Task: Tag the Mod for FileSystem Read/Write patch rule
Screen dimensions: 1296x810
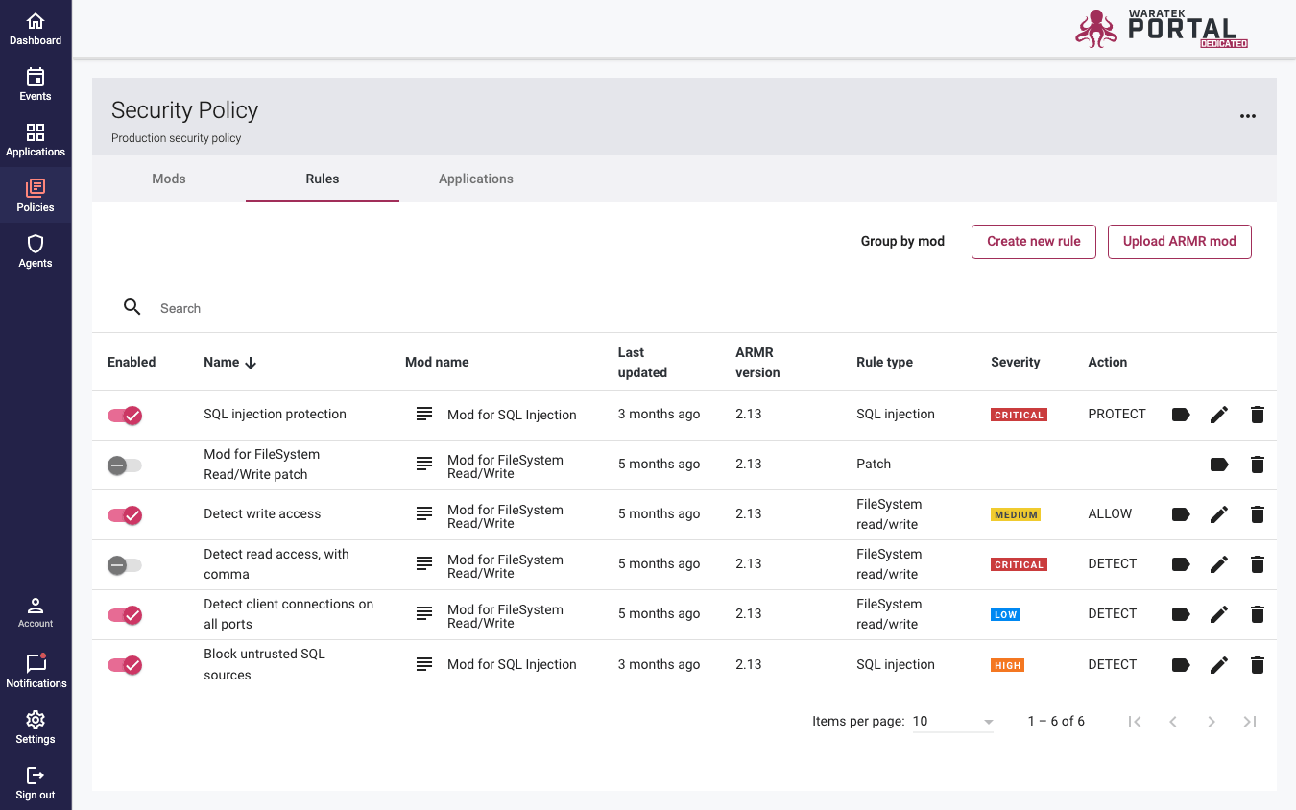Action: [x=1218, y=465]
